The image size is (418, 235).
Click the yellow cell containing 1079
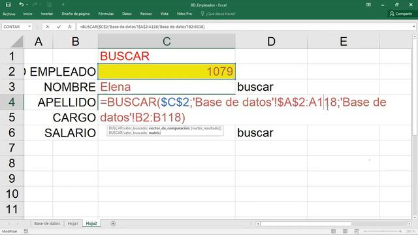click(x=167, y=71)
